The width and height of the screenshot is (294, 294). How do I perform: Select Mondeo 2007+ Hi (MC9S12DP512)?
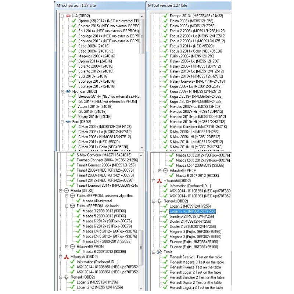click(x=196, y=112)
